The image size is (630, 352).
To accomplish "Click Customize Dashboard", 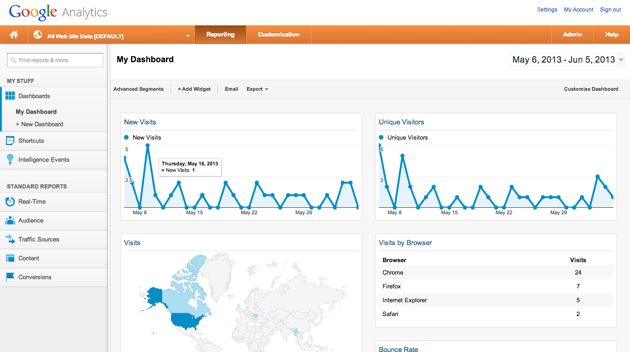I will tap(591, 89).
